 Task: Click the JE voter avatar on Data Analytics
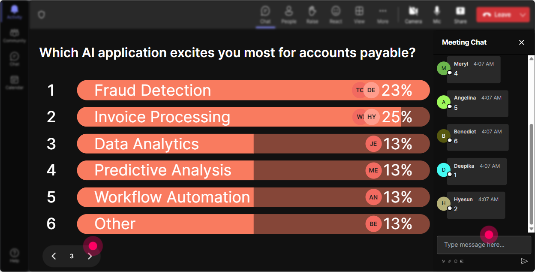(373, 144)
